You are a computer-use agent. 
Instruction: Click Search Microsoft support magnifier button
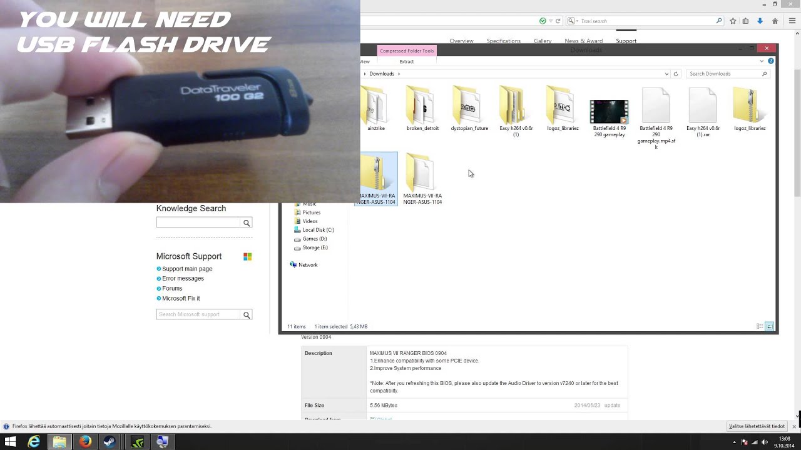point(247,314)
